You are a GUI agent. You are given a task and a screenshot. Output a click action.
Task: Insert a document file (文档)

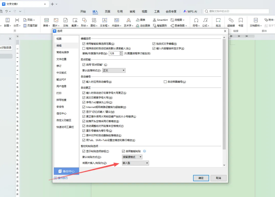point(65,22)
